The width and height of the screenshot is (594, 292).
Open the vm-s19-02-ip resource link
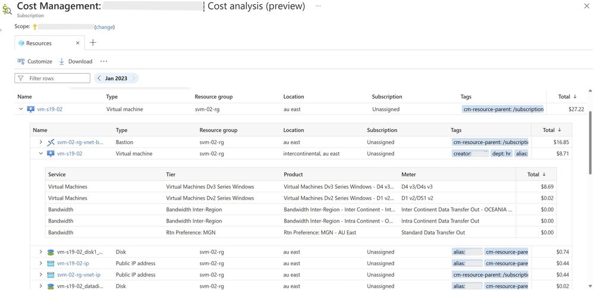(73, 264)
